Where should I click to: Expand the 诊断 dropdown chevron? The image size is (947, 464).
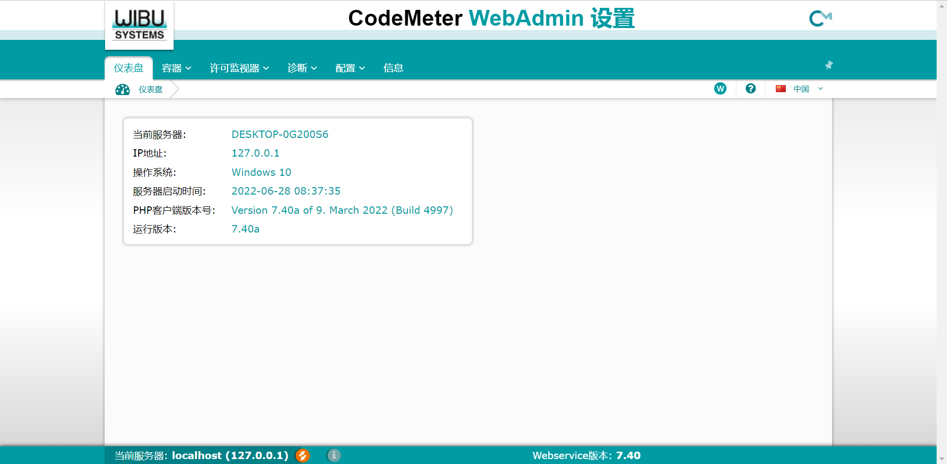pyautogui.click(x=314, y=68)
